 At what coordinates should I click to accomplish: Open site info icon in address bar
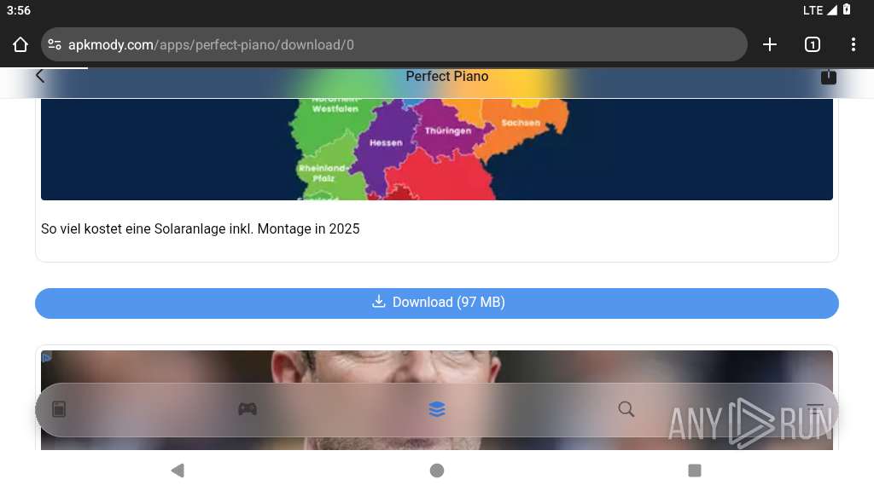click(55, 44)
